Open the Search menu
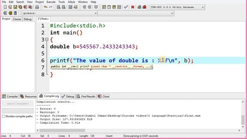Viewport: 247px width, 139px height. (x=20, y=2)
